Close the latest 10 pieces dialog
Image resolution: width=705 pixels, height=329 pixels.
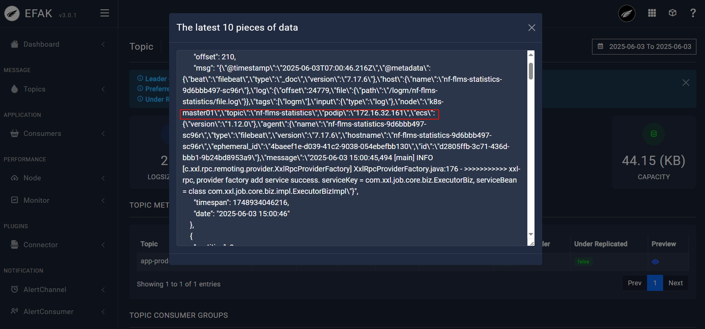[x=531, y=28]
